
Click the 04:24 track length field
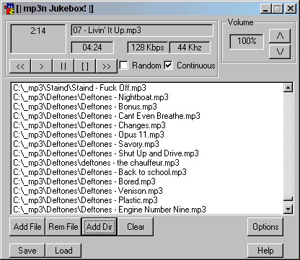pos(92,48)
